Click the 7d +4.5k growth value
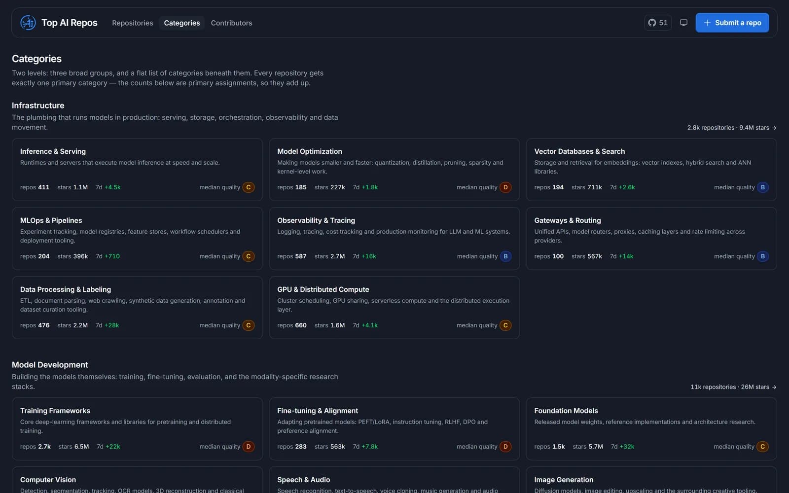The height and width of the screenshot is (493, 789). click(x=108, y=187)
